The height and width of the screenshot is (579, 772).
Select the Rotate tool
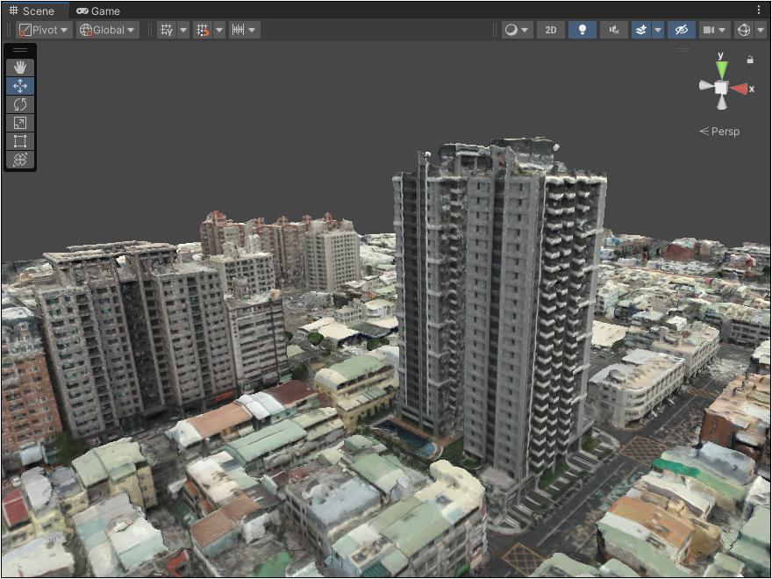tap(20, 104)
